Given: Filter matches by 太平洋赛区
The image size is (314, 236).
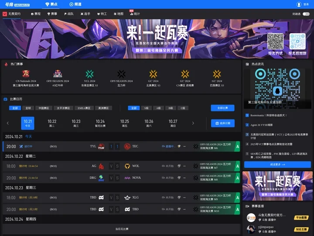Looking at the screenshot, I should pos(63,108).
